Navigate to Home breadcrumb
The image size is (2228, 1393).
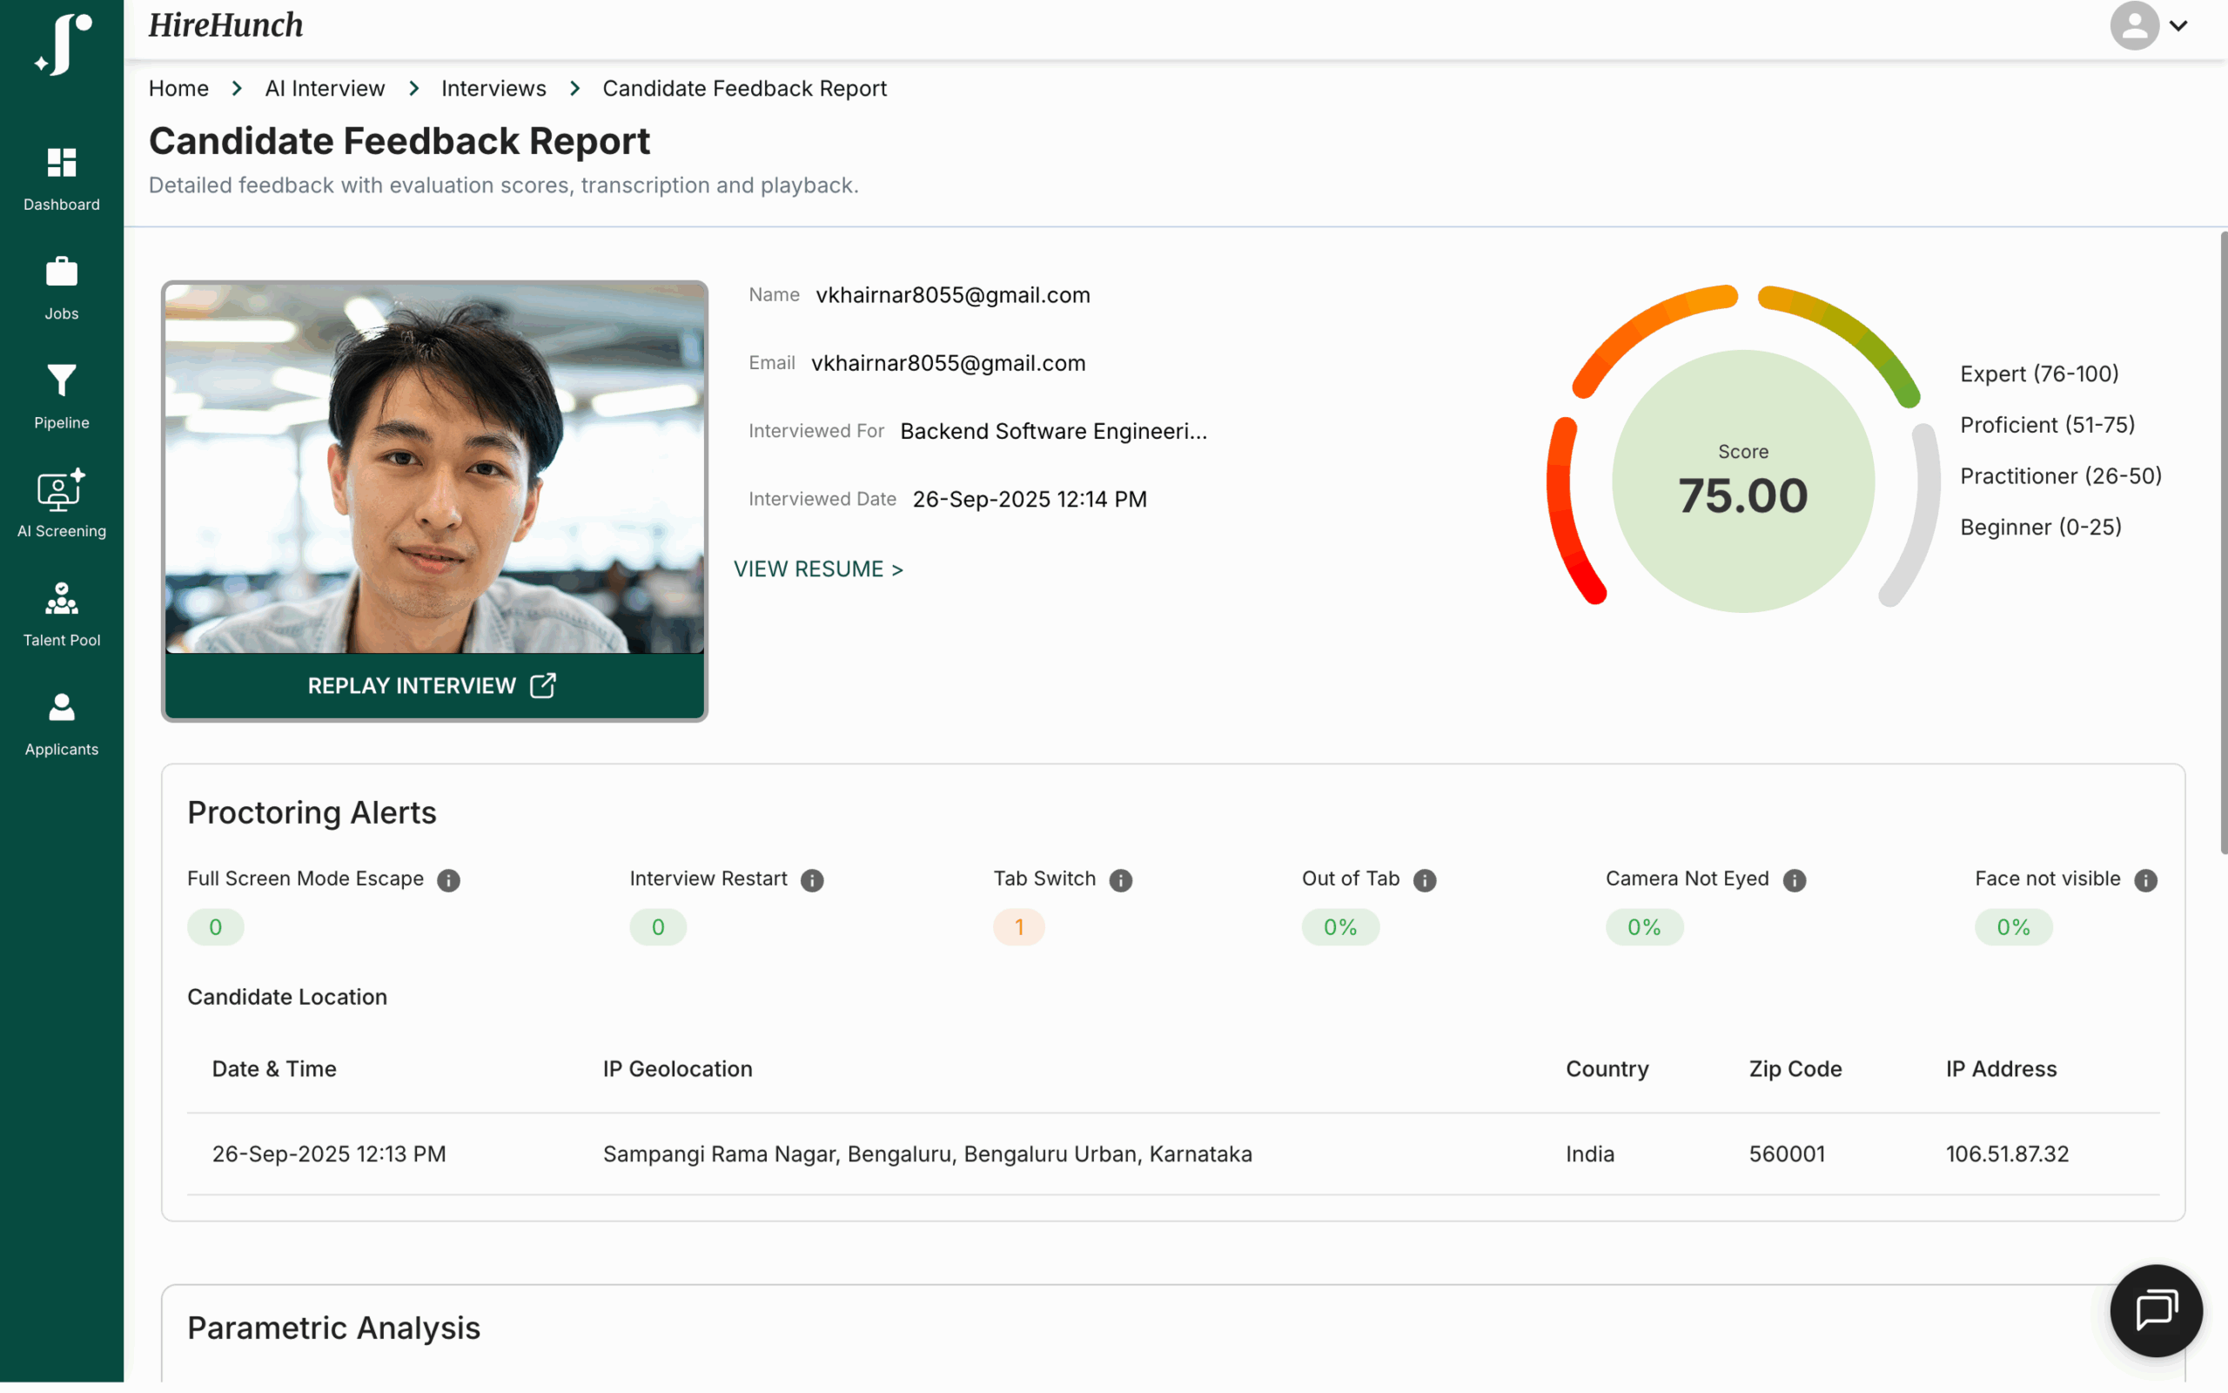(178, 89)
